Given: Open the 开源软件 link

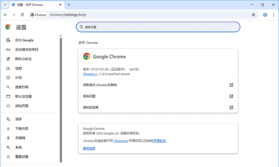Looking at the screenshot, I should pos(160,141).
